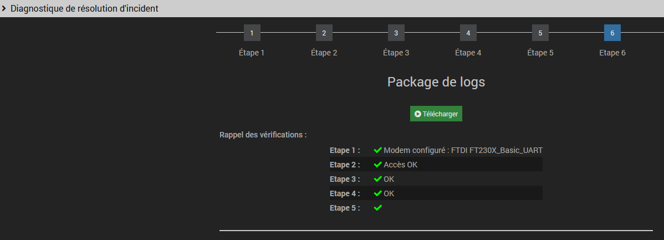This screenshot has height=240, width=664.
Task: Click the Etape 5 green checkmark
Action: pyautogui.click(x=378, y=208)
